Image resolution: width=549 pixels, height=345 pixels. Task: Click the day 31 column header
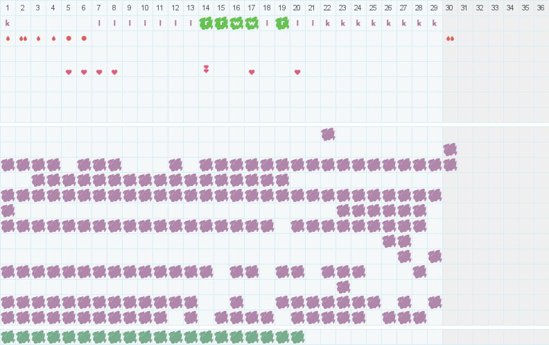(465, 8)
